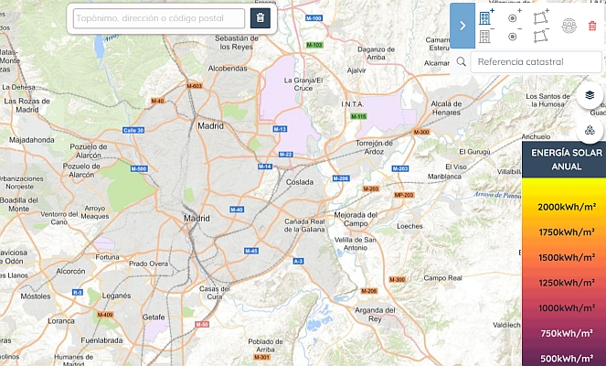Choose the remove polygon tool
Viewport: 606px width, 366px height.
click(x=541, y=37)
